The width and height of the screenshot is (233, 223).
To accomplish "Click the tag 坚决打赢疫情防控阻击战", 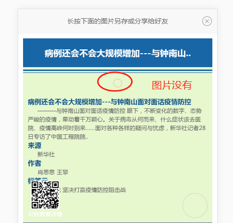I will (x=94, y=190).
